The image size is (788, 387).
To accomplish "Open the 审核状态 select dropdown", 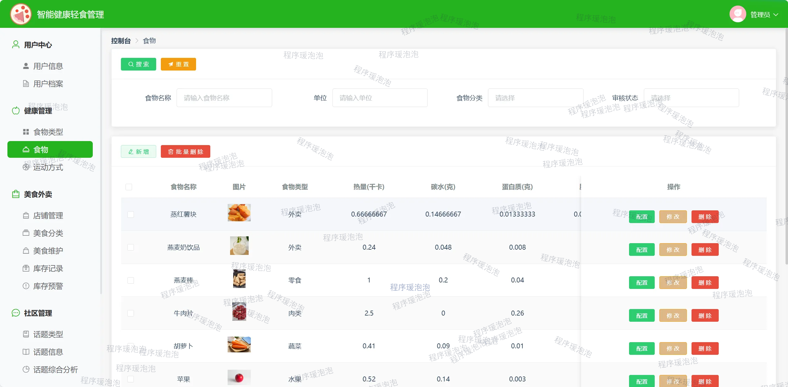I will (x=691, y=98).
